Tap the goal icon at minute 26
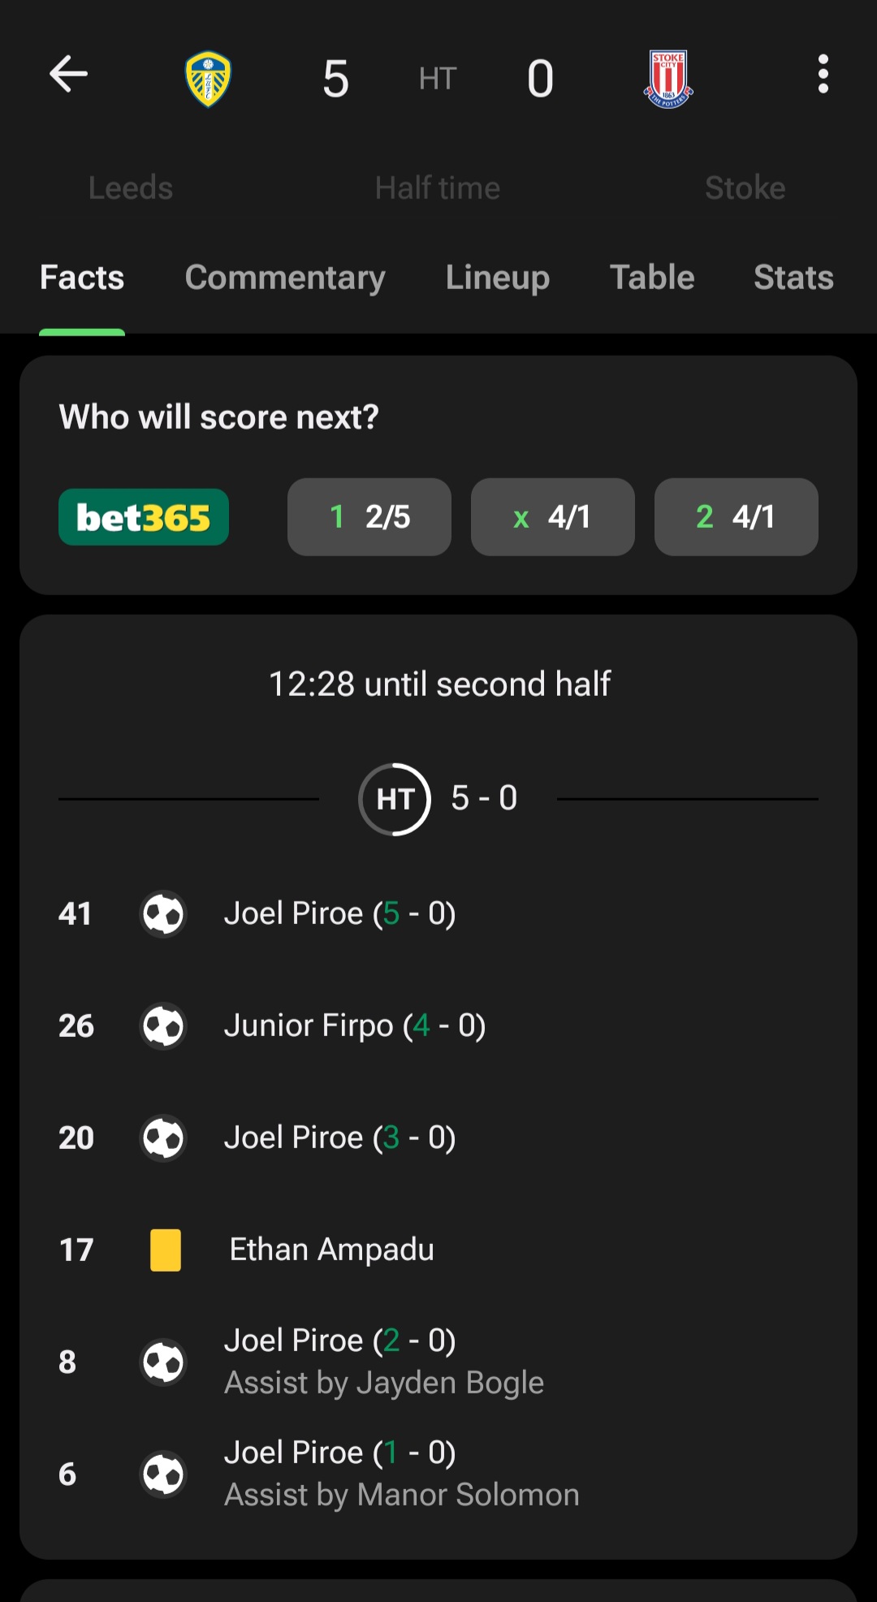The image size is (877, 1602). [163, 1026]
